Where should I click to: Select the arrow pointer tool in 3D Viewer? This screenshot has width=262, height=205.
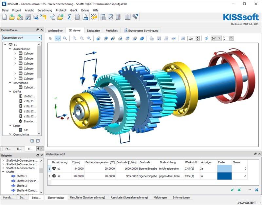[x=50, y=38]
